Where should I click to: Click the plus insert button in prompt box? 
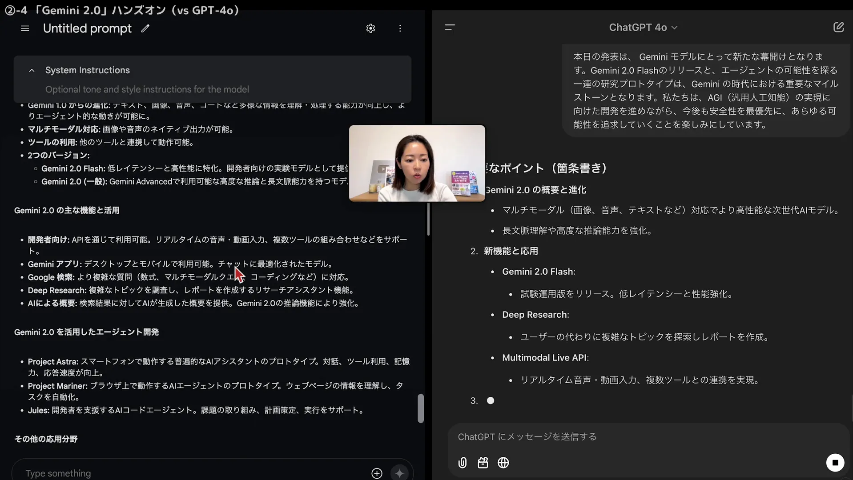[x=377, y=473]
